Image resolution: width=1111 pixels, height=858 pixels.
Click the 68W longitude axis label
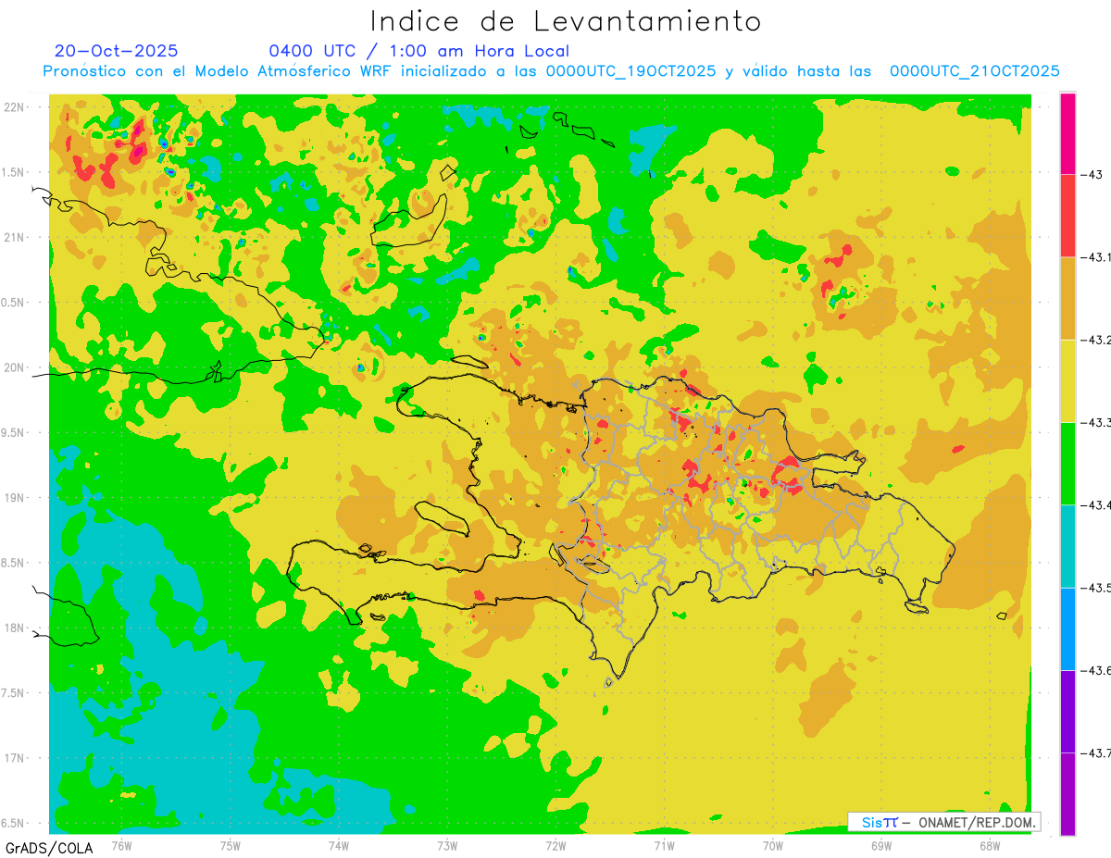989,845
